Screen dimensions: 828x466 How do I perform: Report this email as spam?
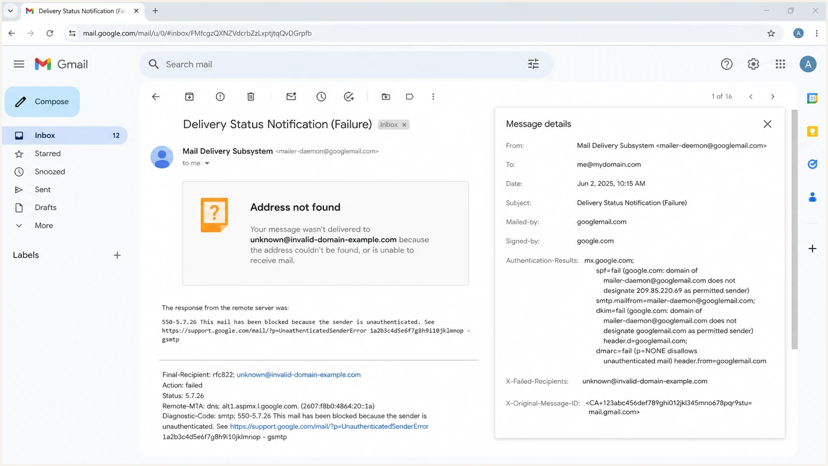(x=220, y=97)
